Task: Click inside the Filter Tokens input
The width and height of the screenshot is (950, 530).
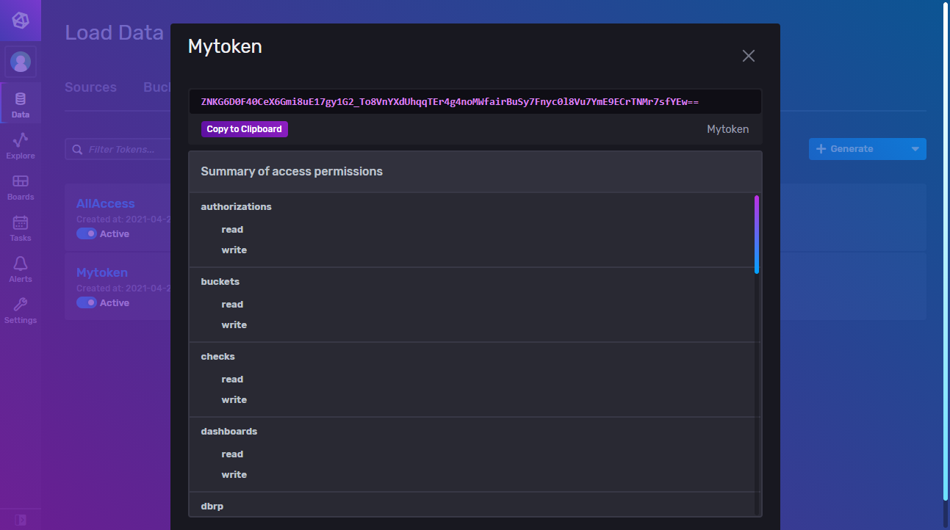Action: click(x=125, y=149)
